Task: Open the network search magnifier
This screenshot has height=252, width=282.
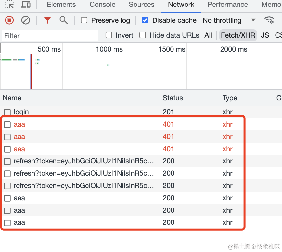Action: pyautogui.click(x=63, y=20)
